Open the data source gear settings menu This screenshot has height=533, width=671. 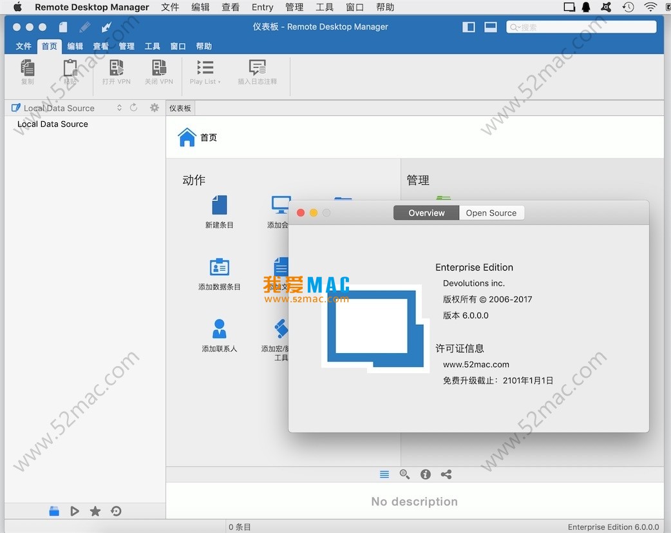click(155, 108)
